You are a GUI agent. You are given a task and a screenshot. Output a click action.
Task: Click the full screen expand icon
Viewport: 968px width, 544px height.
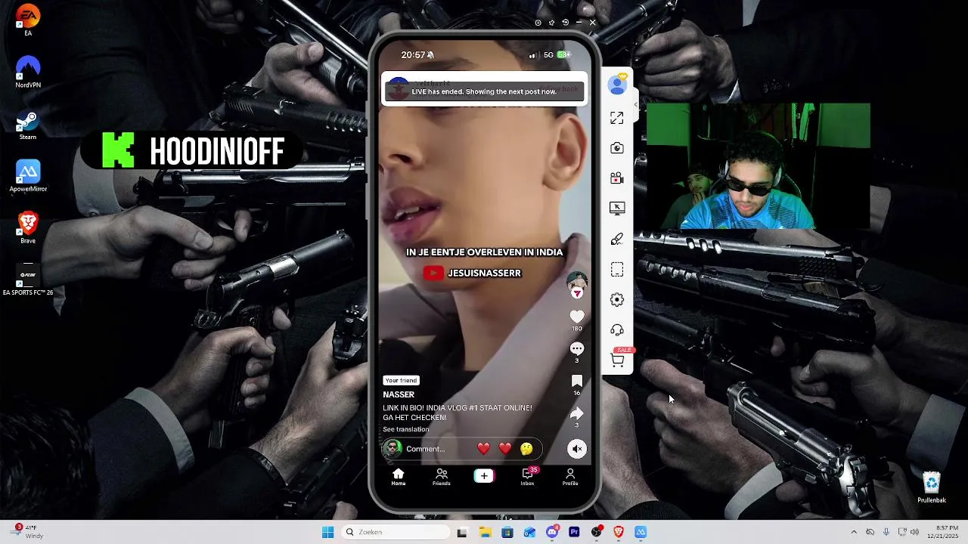tap(617, 118)
